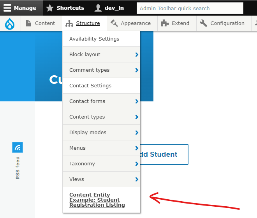
Task: Expand the Comment types submenu arrow
Action: pyautogui.click(x=137, y=70)
